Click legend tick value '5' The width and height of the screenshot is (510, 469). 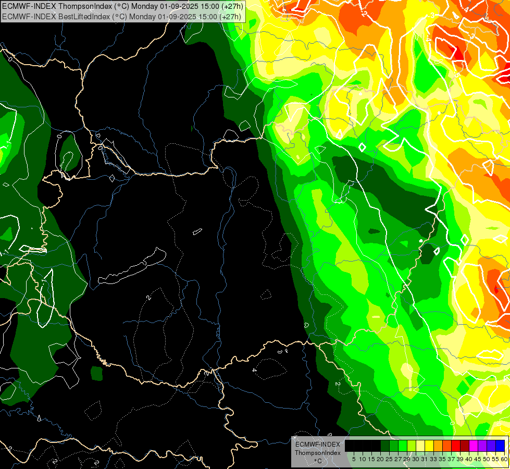coord(354,459)
